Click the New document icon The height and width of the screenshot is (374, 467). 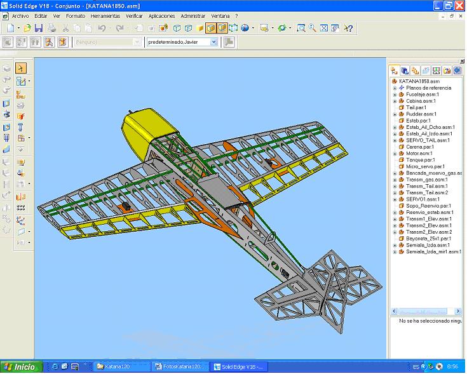pyautogui.click(x=10, y=29)
